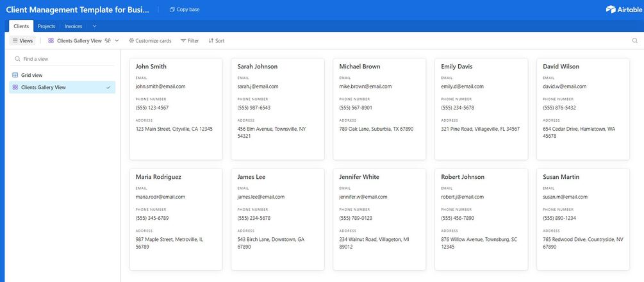Click phone number (555) 987-6543

pos(254,108)
